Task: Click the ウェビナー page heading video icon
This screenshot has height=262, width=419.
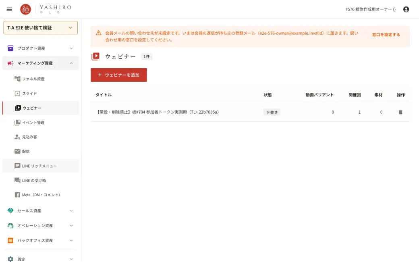Action: [95, 56]
